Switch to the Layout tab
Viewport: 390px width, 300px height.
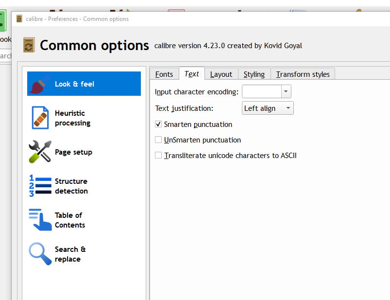[x=221, y=74]
